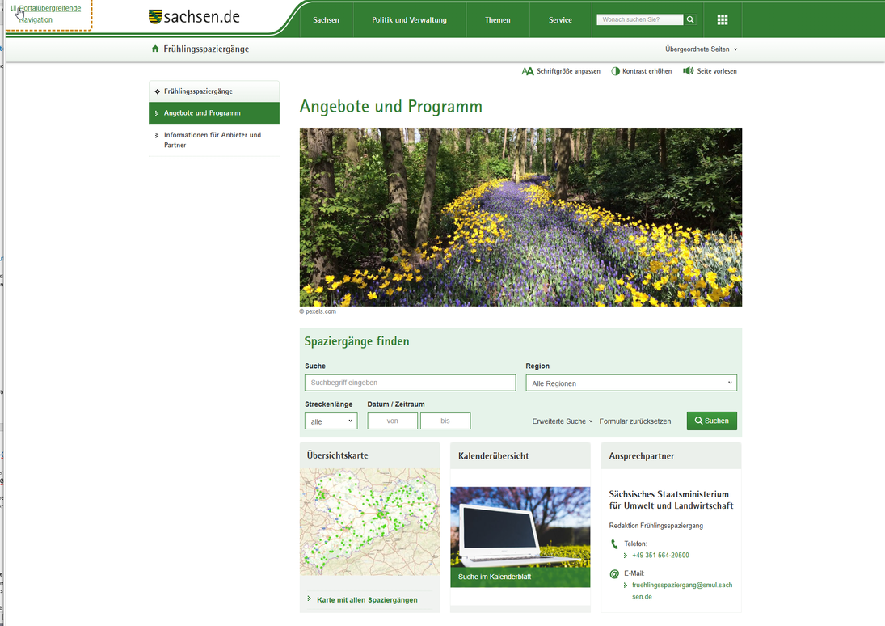The height and width of the screenshot is (626, 885).
Task: Open the Streckenlänge dropdown
Action: point(331,421)
